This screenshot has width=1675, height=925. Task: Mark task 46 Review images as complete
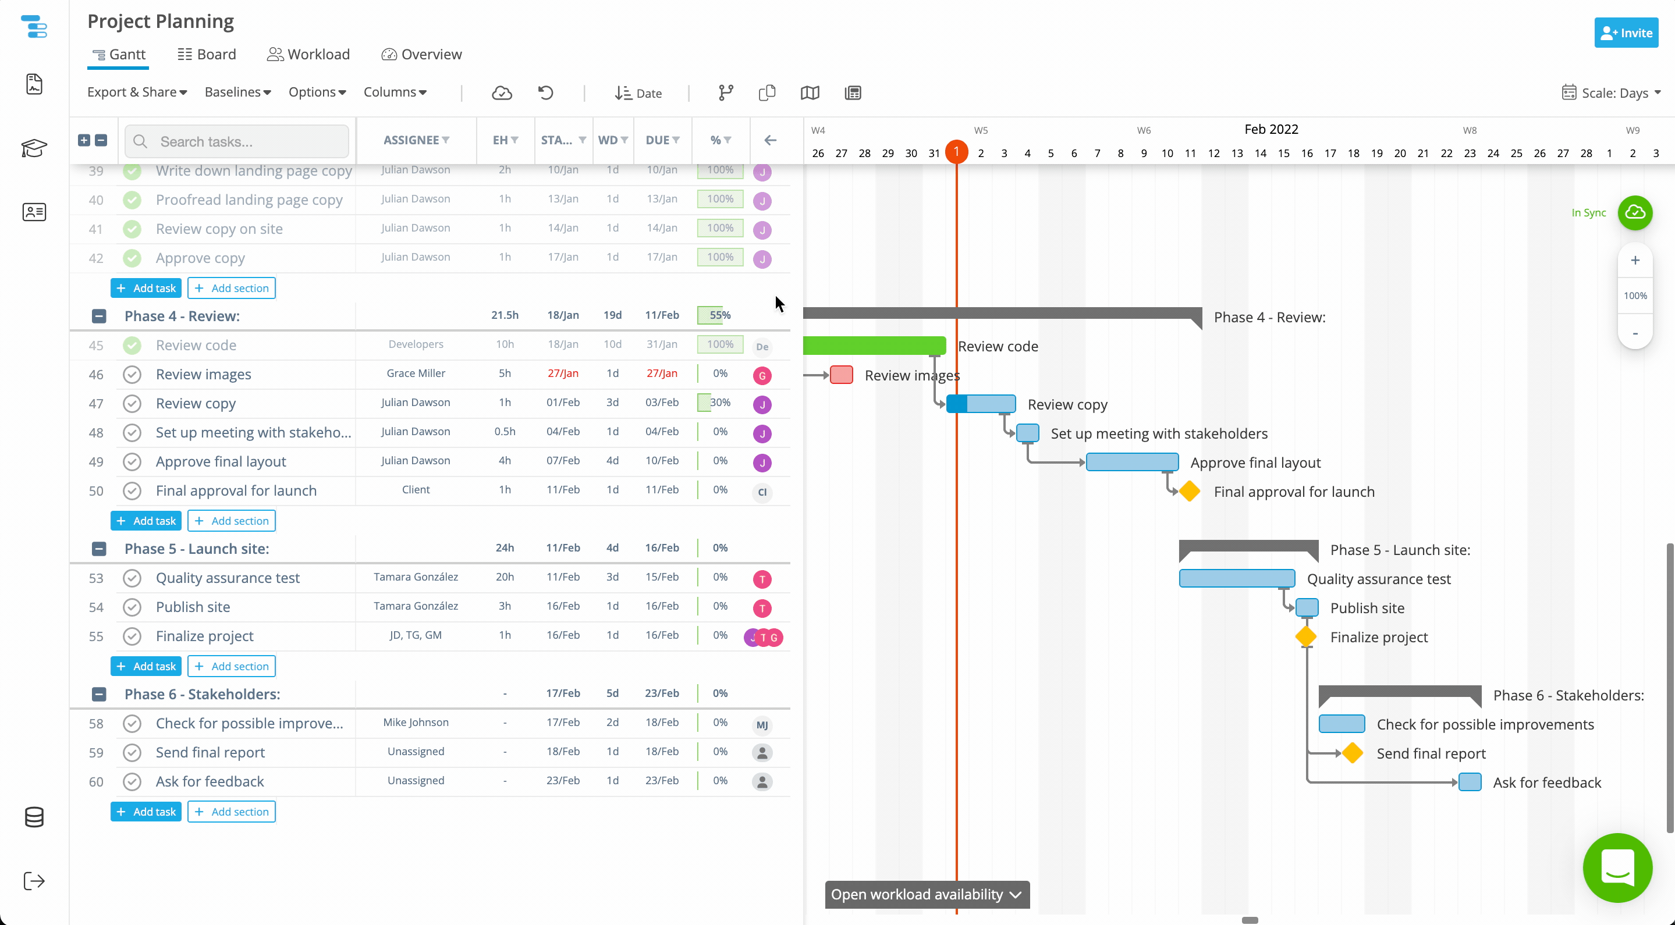coord(132,375)
